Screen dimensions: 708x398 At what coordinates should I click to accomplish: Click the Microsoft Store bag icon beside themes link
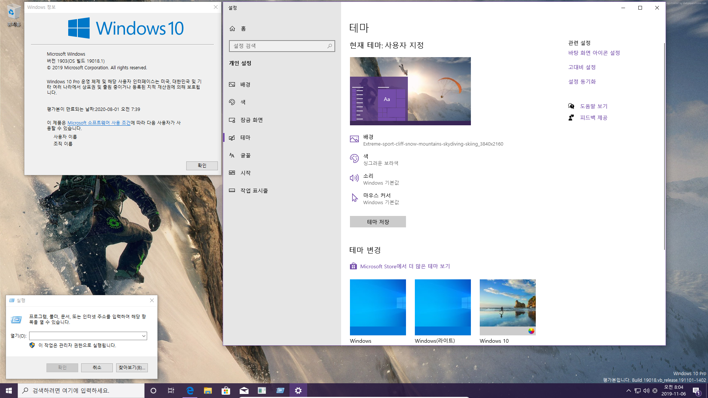click(353, 266)
